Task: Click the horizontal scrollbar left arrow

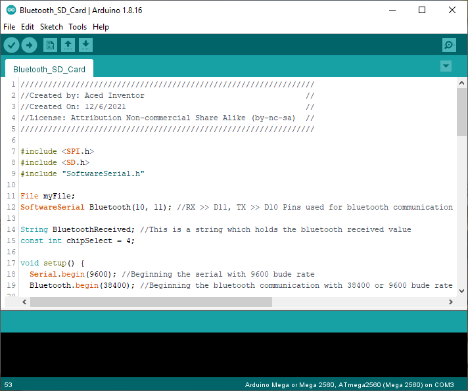Action: pos(24,302)
